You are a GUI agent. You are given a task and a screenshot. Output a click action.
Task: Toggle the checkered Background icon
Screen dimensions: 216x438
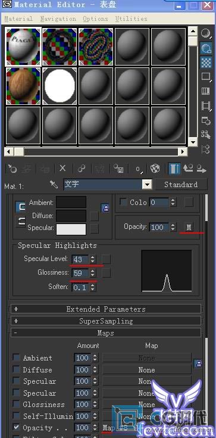(206, 63)
